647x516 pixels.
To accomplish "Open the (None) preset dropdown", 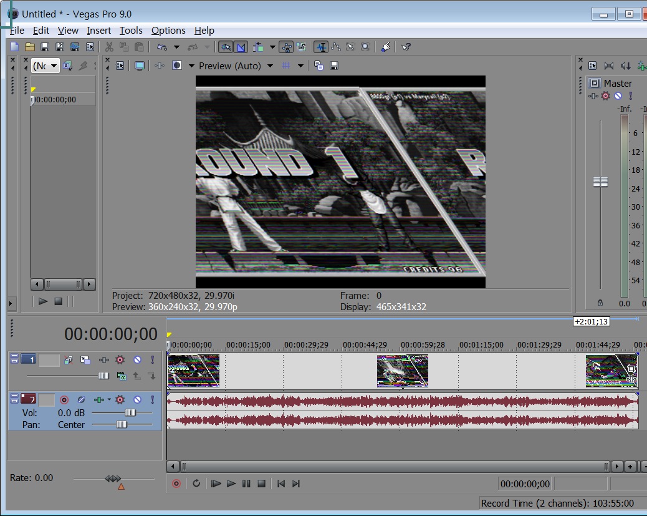I will 46,66.
